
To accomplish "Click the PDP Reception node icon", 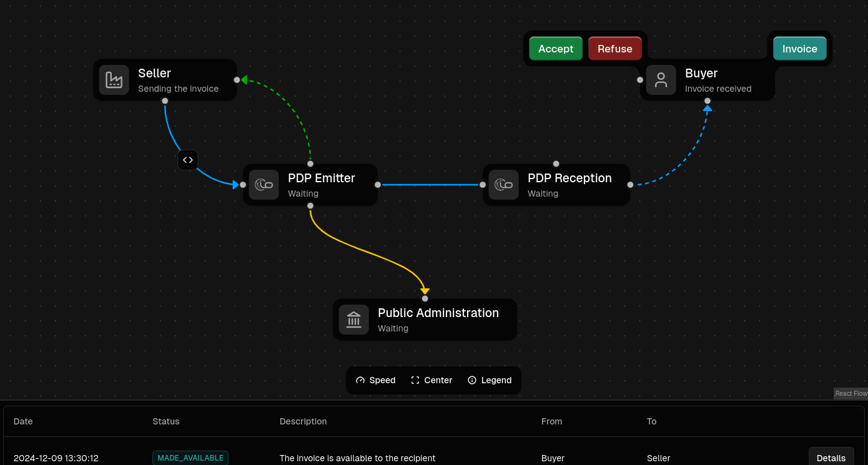I will (503, 185).
